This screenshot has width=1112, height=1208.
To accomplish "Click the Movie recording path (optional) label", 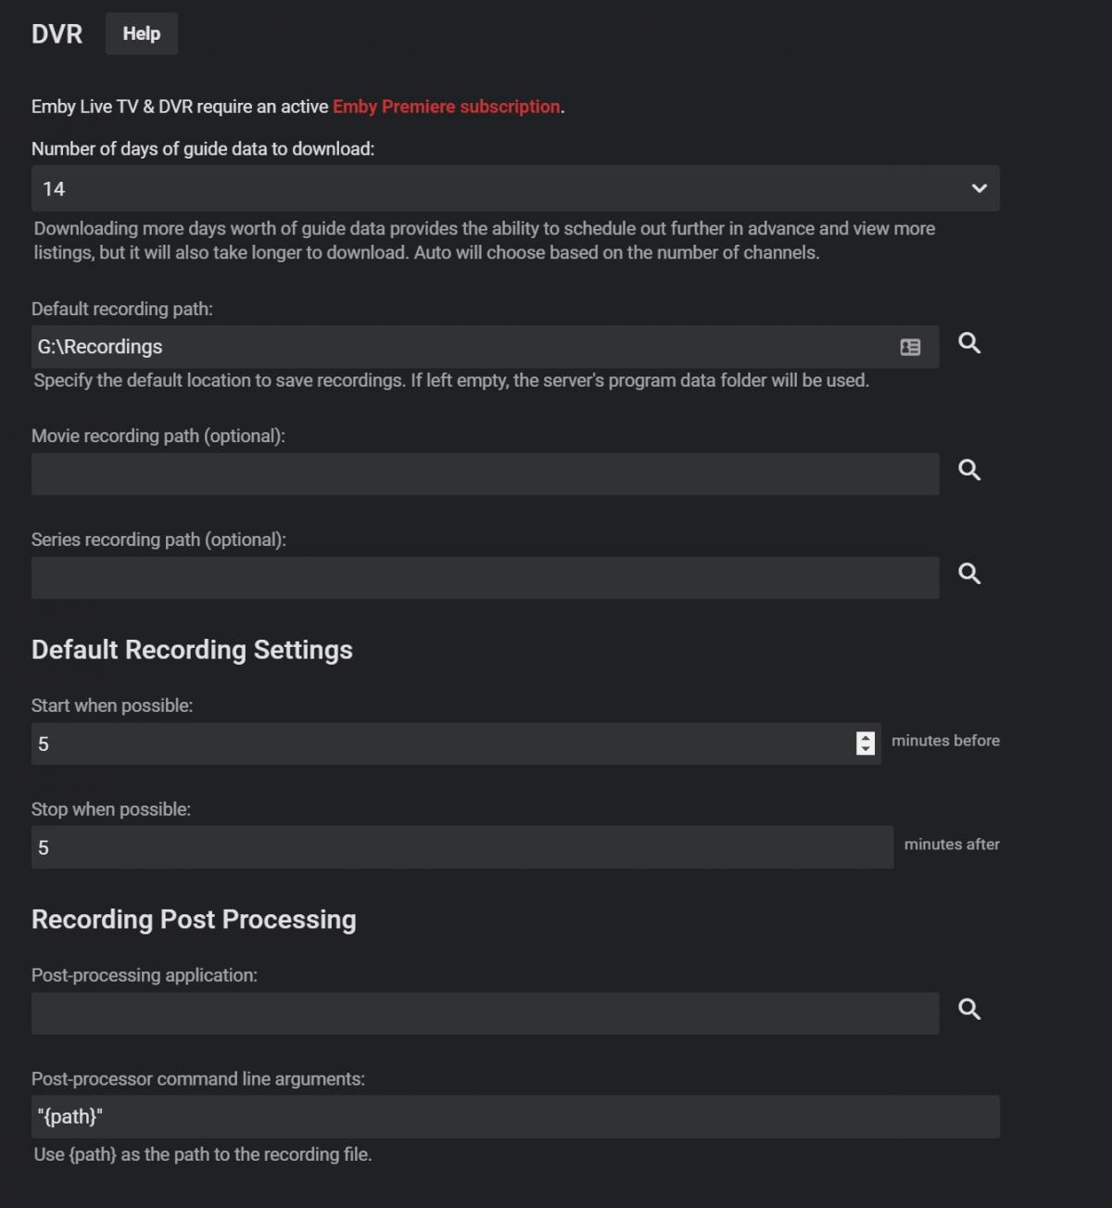I will click(x=158, y=436).
